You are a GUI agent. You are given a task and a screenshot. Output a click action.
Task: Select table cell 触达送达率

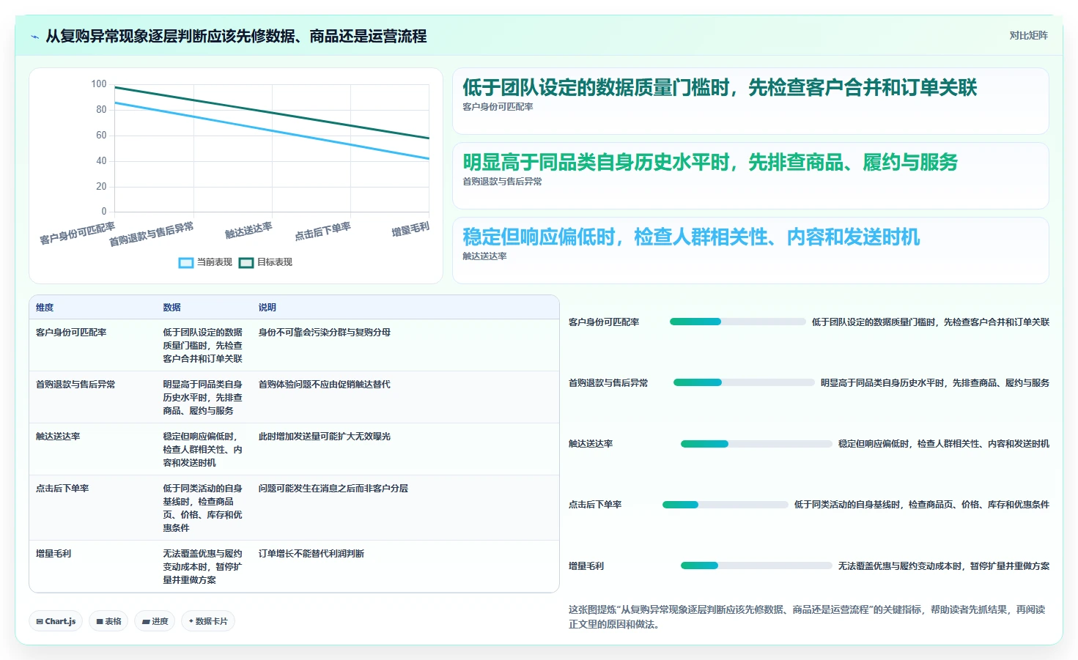click(58, 437)
